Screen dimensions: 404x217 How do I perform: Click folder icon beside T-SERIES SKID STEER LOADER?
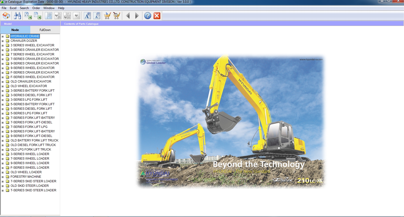click(x=8, y=190)
